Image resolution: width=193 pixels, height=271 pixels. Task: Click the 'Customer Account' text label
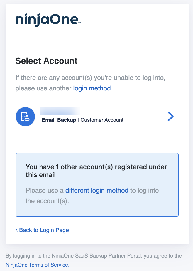102,120
